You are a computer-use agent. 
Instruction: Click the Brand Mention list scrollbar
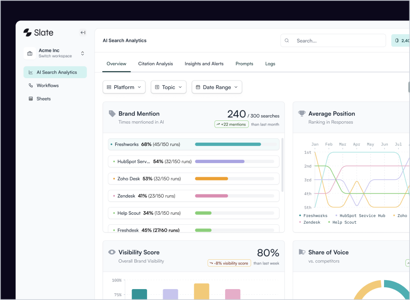[x=282, y=165]
